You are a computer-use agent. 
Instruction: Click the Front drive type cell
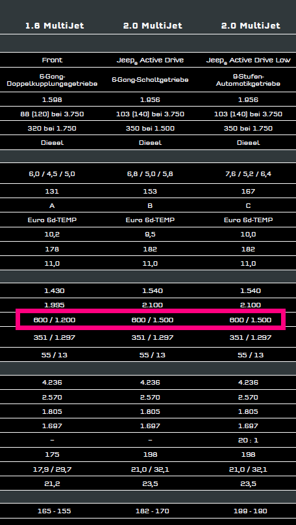click(52, 60)
